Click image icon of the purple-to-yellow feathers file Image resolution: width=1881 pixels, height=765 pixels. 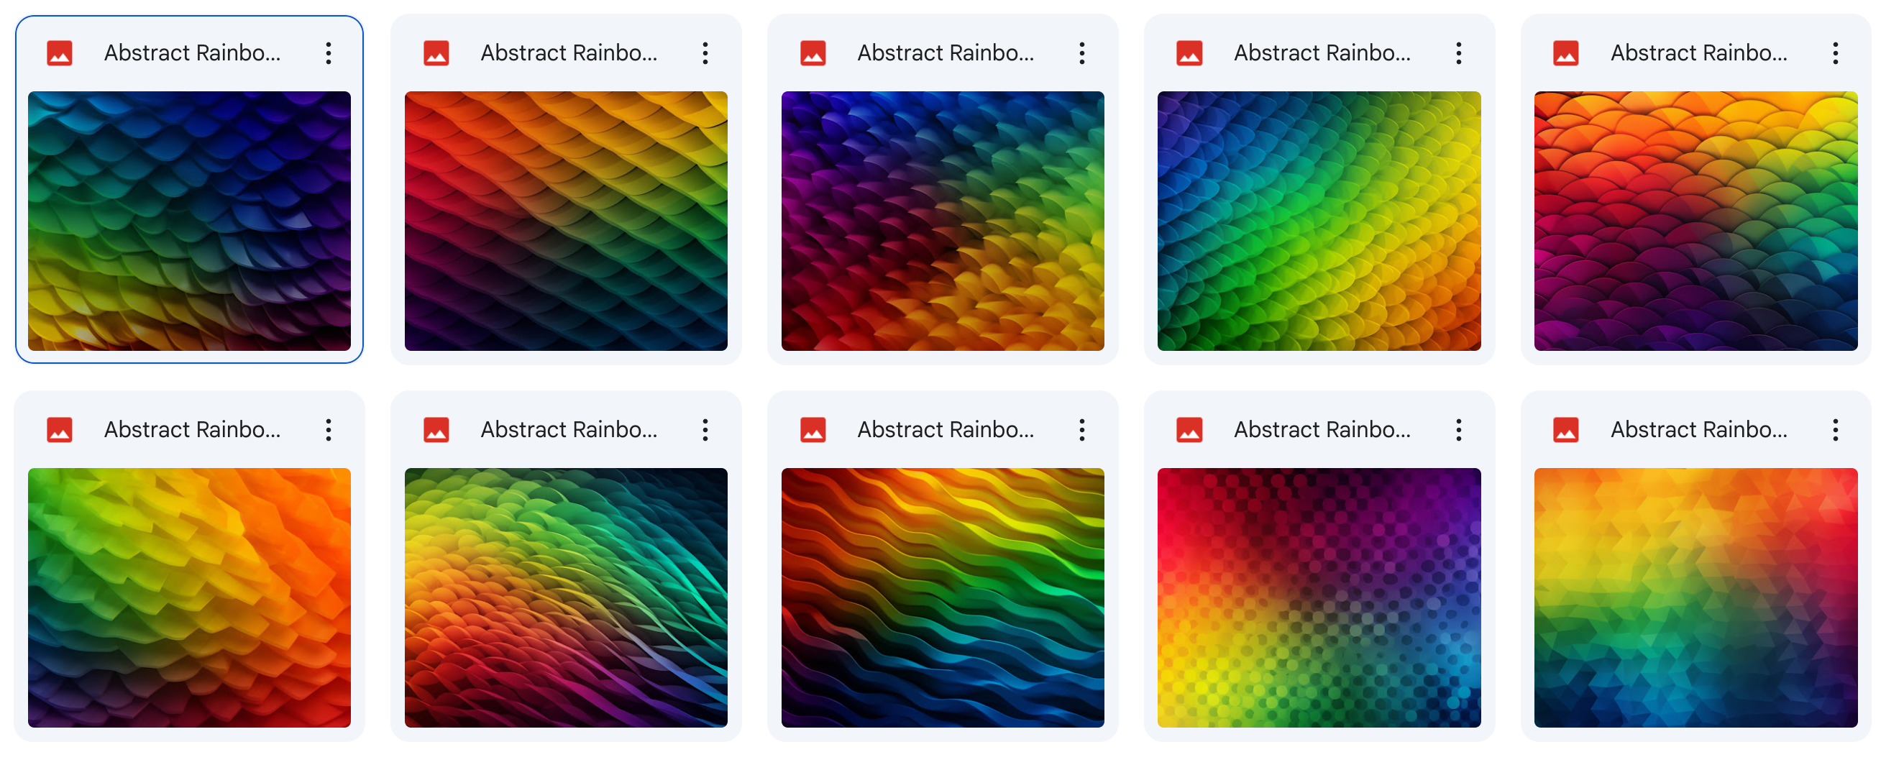[813, 53]
